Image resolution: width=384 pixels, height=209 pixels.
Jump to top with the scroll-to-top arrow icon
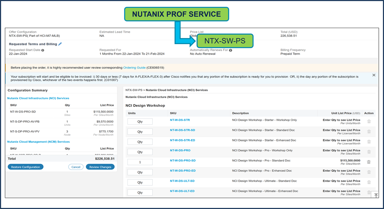point(376,195)
